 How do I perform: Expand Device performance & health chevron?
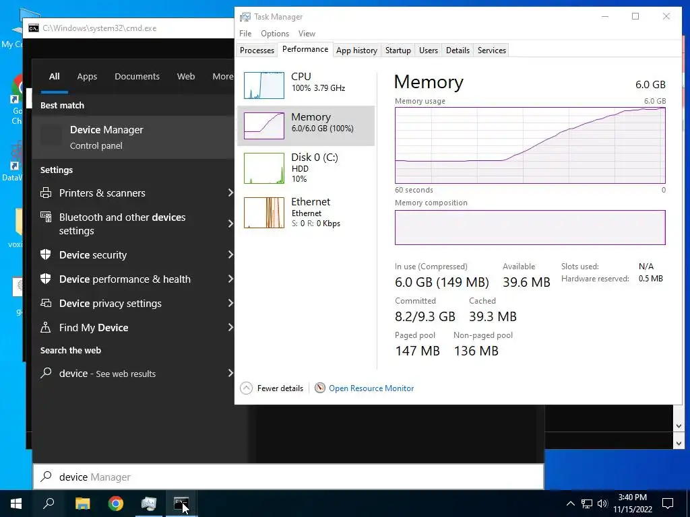[x=230, y=279]
